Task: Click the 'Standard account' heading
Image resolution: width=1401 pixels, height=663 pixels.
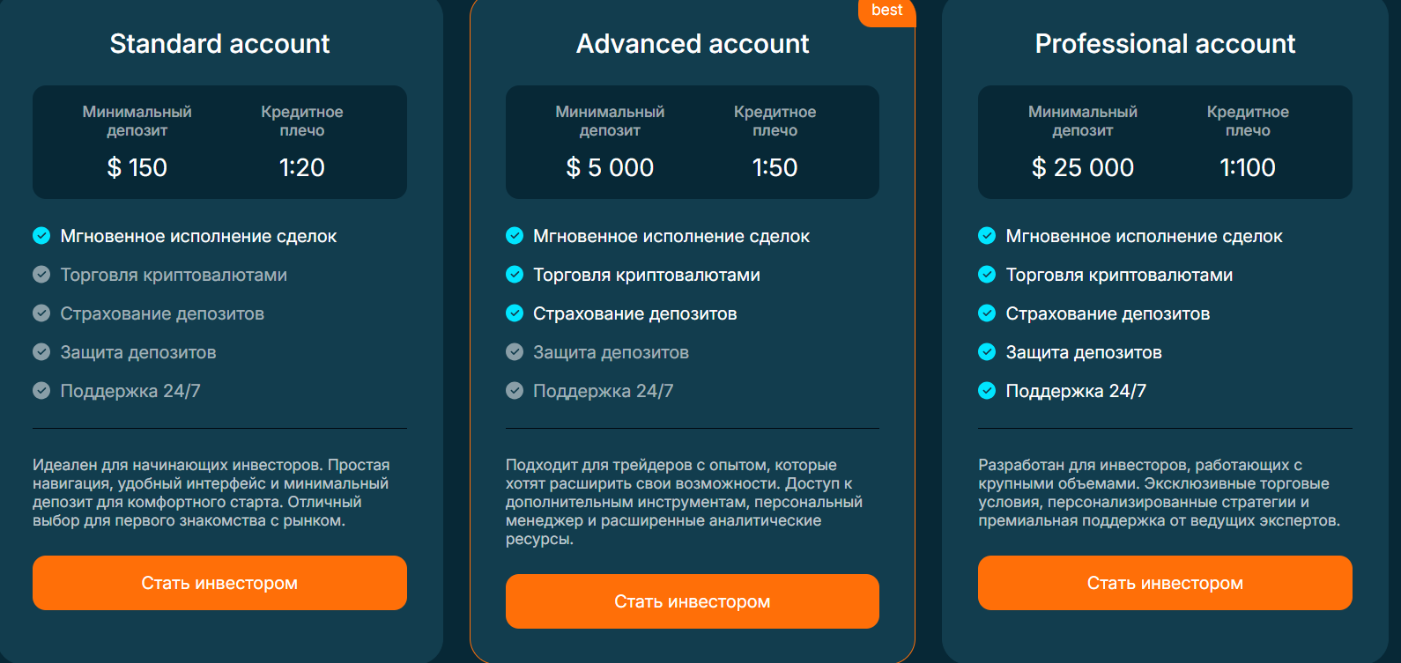Action: coord(219,43)
